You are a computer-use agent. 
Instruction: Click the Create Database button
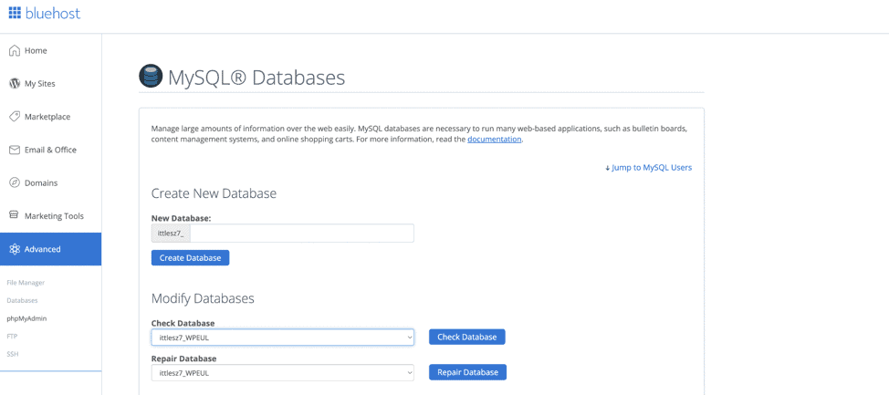pyautogui.click(x=190, y=258)
